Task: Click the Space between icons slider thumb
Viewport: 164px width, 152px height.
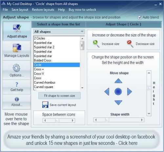Action: pyautogui.click(x=57, y=121)
